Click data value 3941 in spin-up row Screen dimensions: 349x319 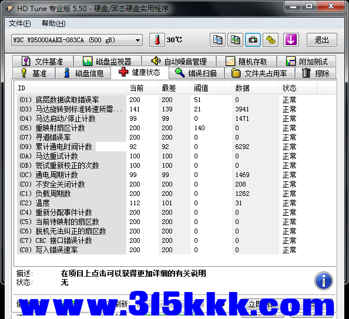[242, 109]
